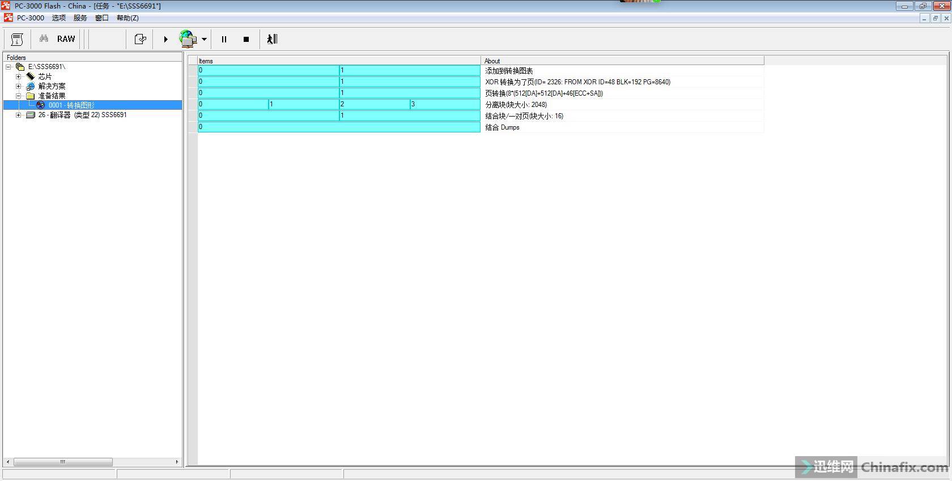Open the 选项 menu
Image resolution: width=952 pixels, height=481 pixels.
tap(59, 18)
